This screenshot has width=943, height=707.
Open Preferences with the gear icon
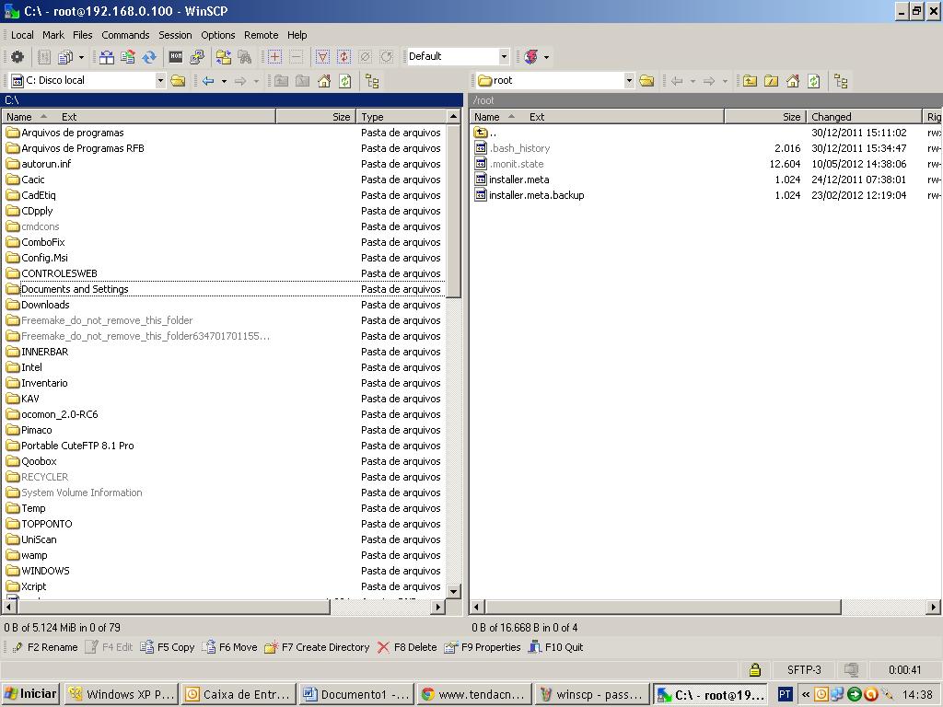tap(17, 57)
